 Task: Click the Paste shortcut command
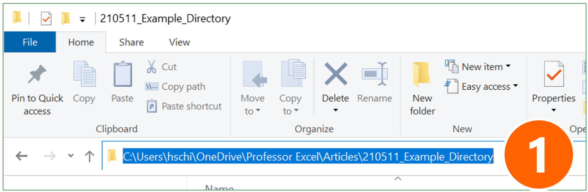pyautogui.click(x=184, y=106)
